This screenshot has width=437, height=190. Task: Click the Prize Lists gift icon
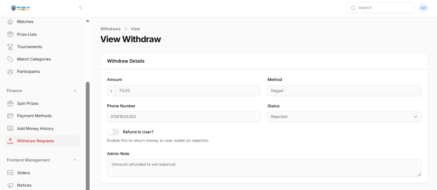[10, 34]
